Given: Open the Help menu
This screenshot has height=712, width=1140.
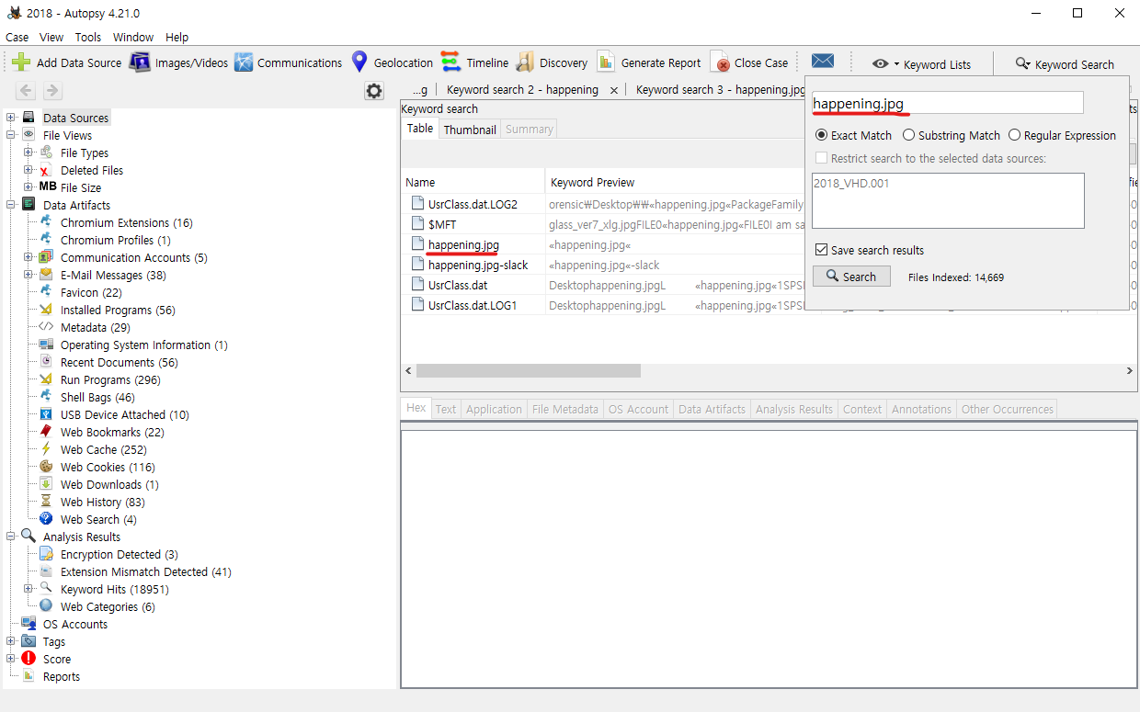Looking at the screenshot, I should point(177,38).
